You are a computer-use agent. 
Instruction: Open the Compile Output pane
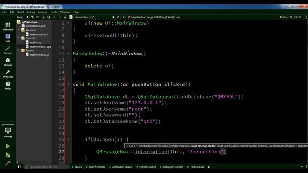coord(146,167)
